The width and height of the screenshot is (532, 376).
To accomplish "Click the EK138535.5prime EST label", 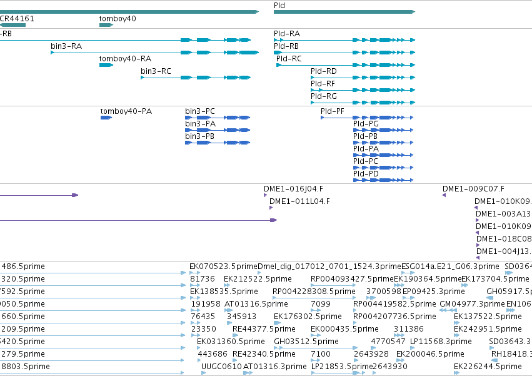I will click(224, 292).
